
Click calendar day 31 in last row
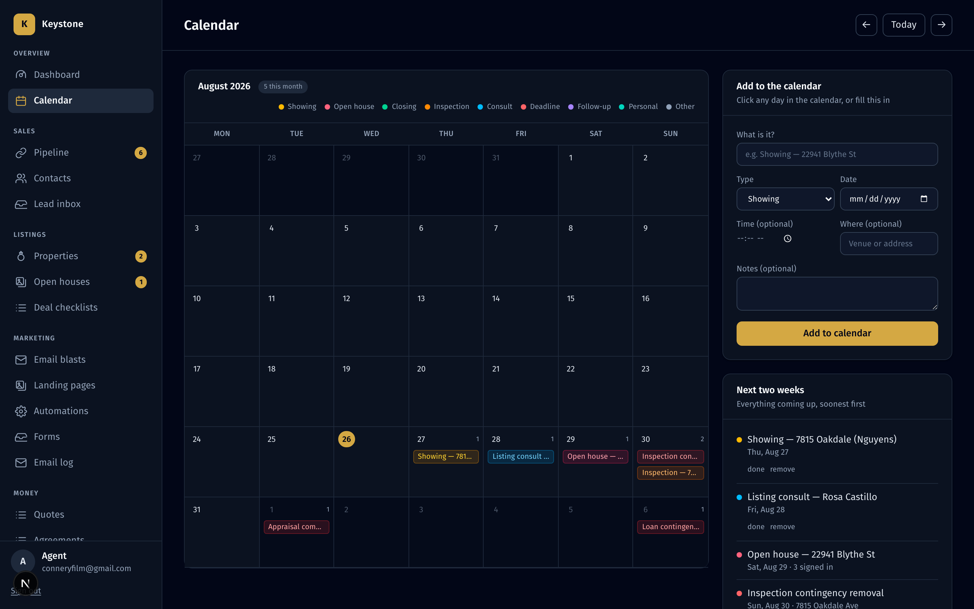[222, 532]
